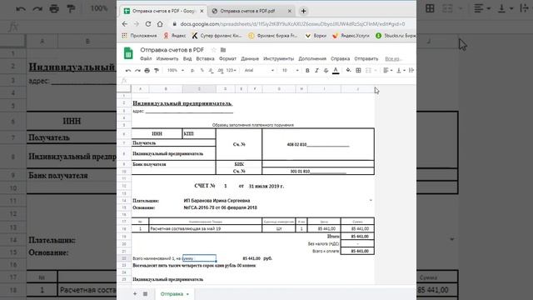
Task: Open the more number formats 123 dropdown
Action: click(x=232, y=70)
